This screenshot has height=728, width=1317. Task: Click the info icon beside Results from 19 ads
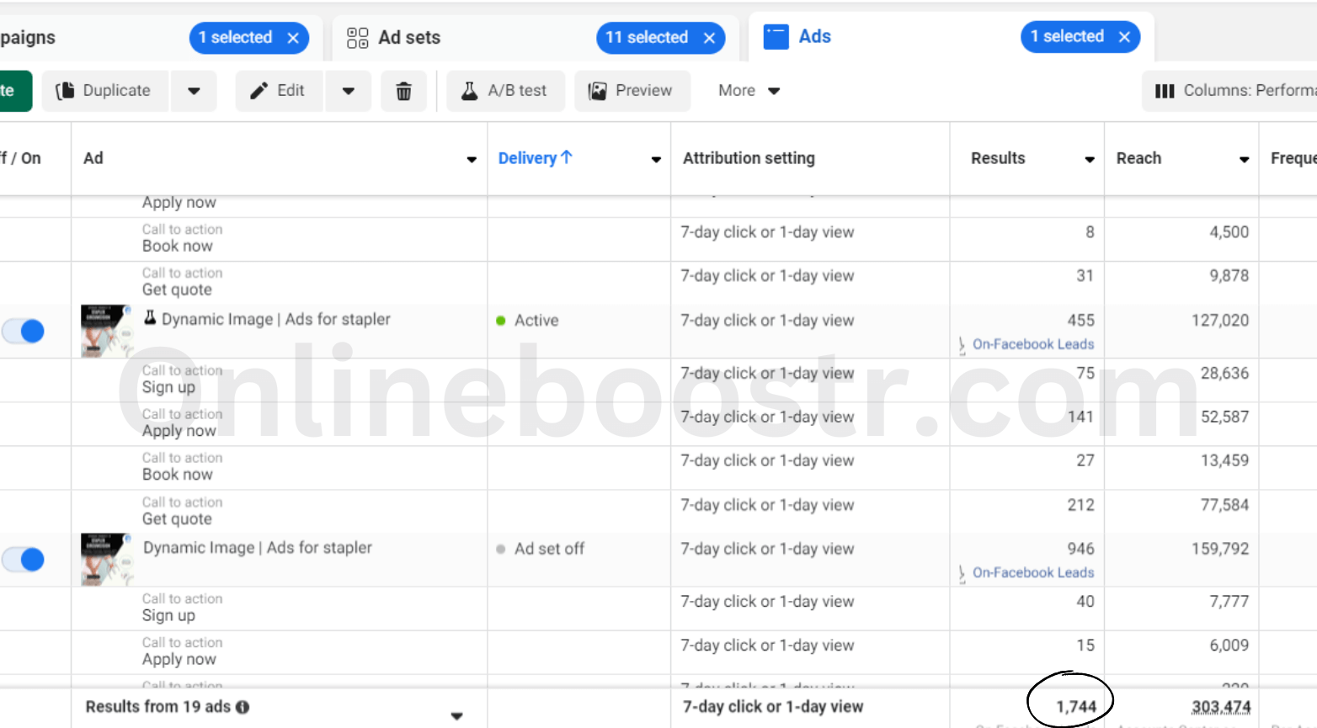pos(243,707)
